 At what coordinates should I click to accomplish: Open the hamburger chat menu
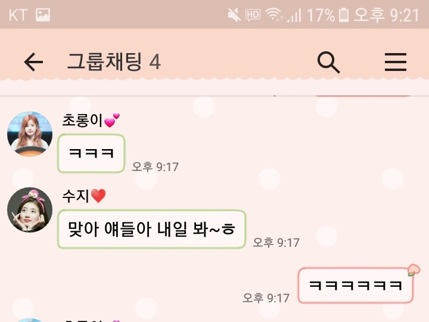pyautogui.click(x=396, y=62)
